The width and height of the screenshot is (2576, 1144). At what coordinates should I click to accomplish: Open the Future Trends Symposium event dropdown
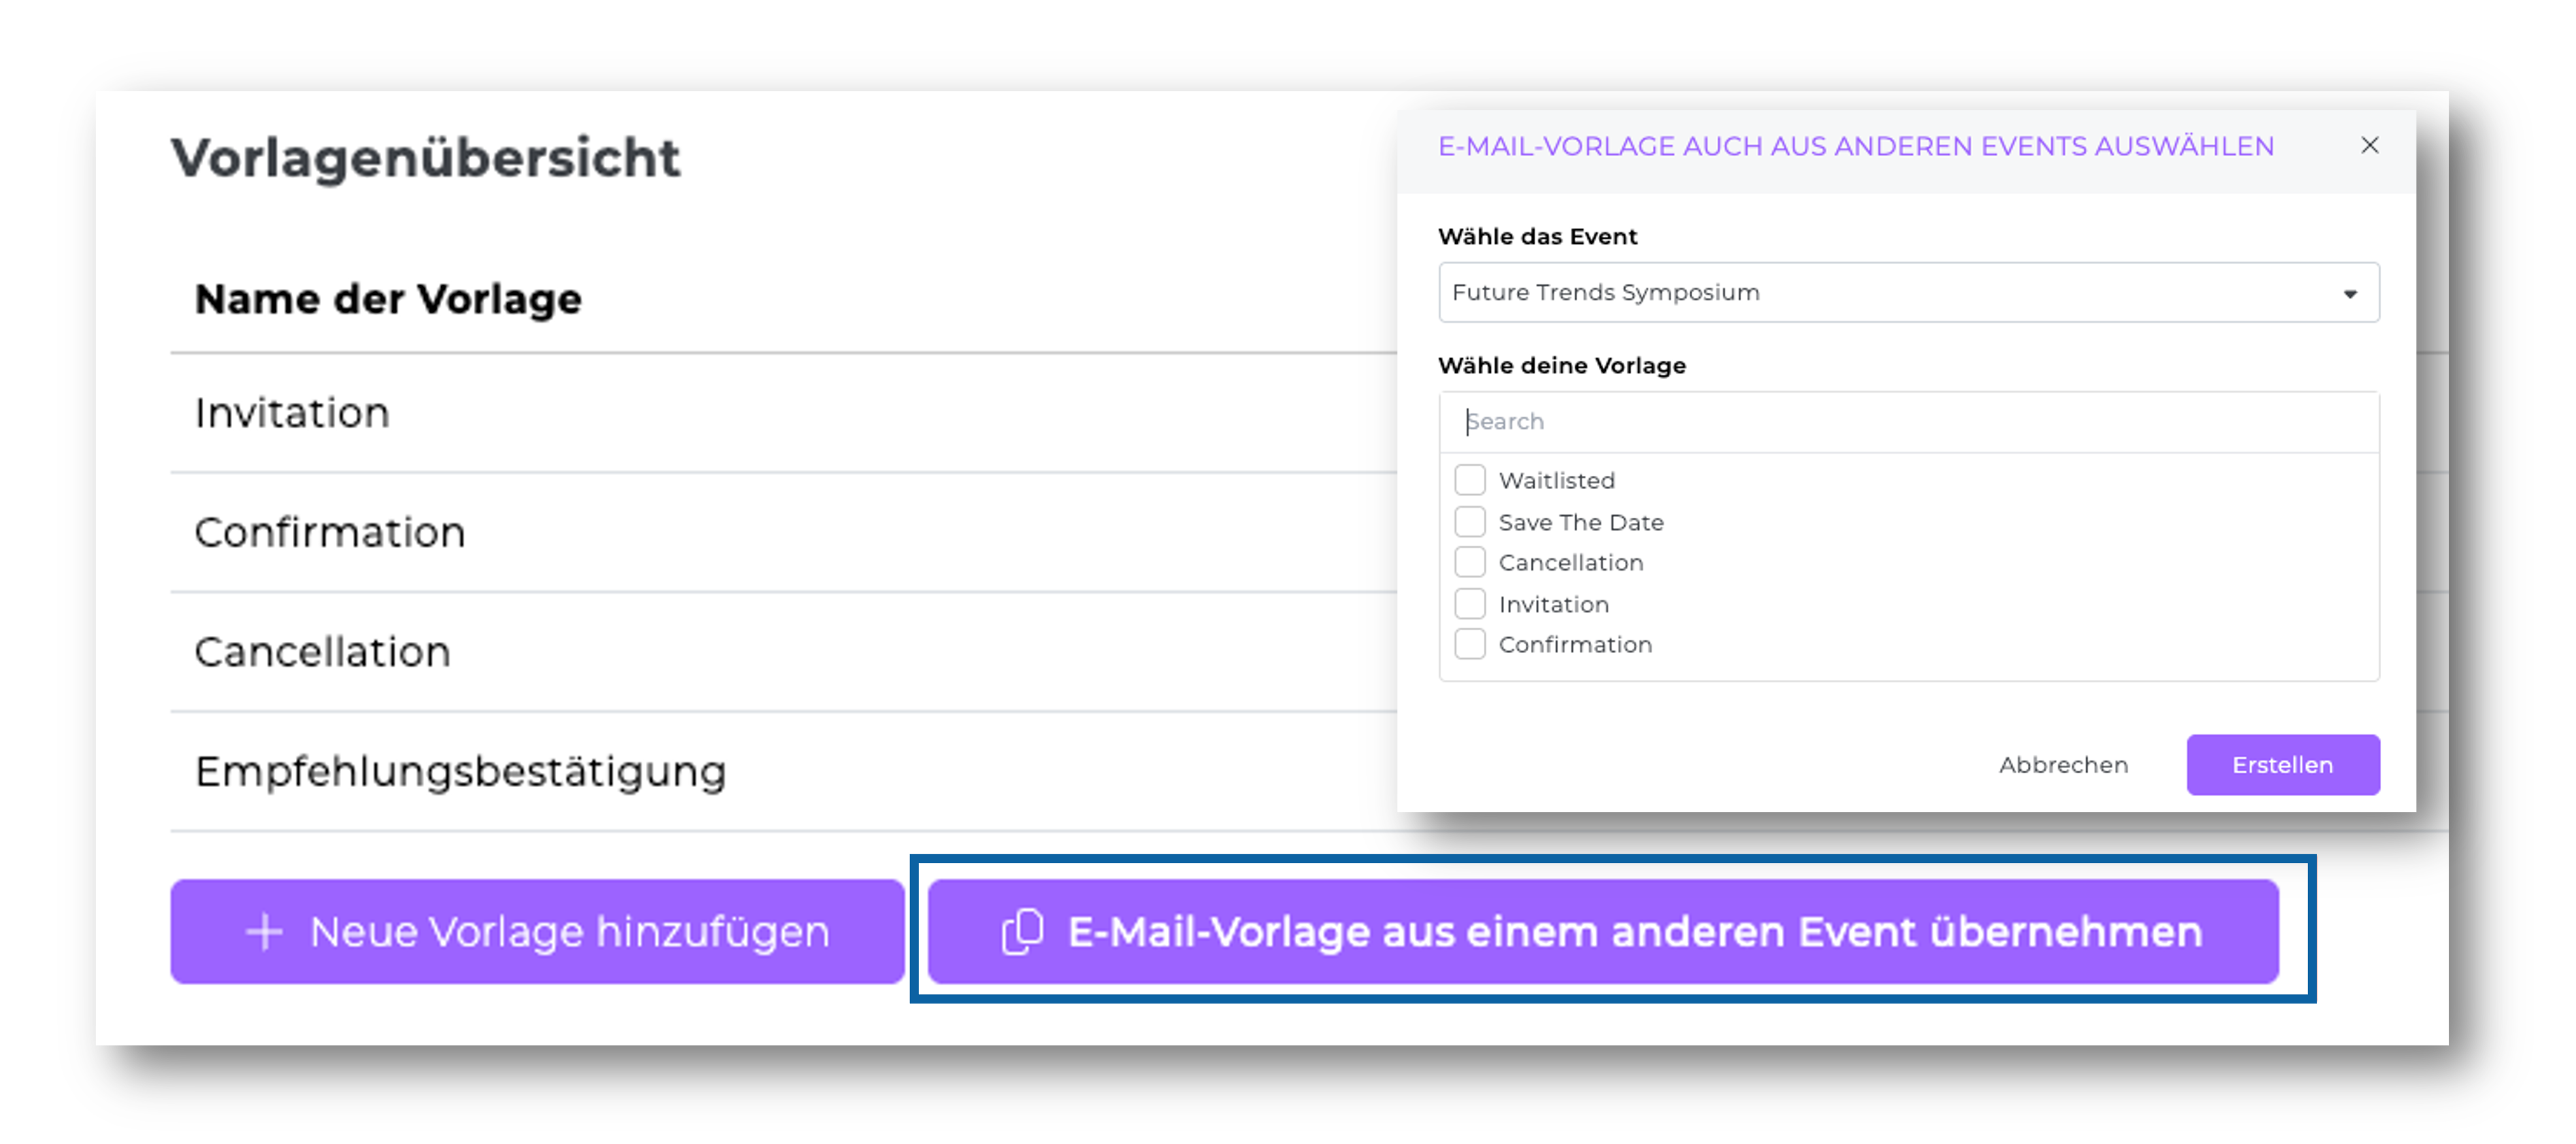point(1900,293)
